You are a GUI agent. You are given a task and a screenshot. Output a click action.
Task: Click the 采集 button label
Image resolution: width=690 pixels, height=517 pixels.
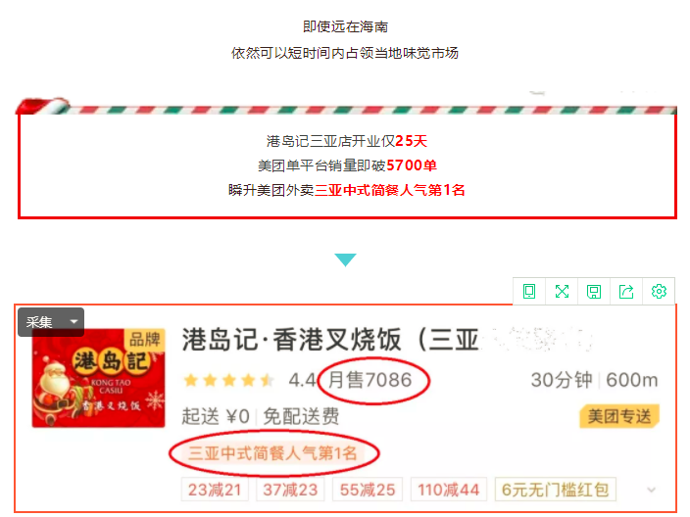click(39, 322)
